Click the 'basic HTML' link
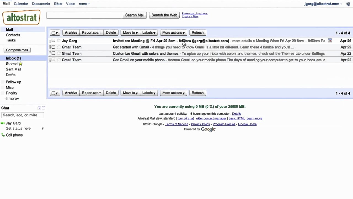The width and height of the screenshot is (353, 199). tap(237, 119)
